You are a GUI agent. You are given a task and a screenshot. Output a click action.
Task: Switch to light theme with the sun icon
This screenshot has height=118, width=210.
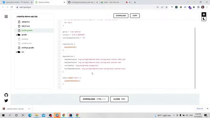pos(204,14)
